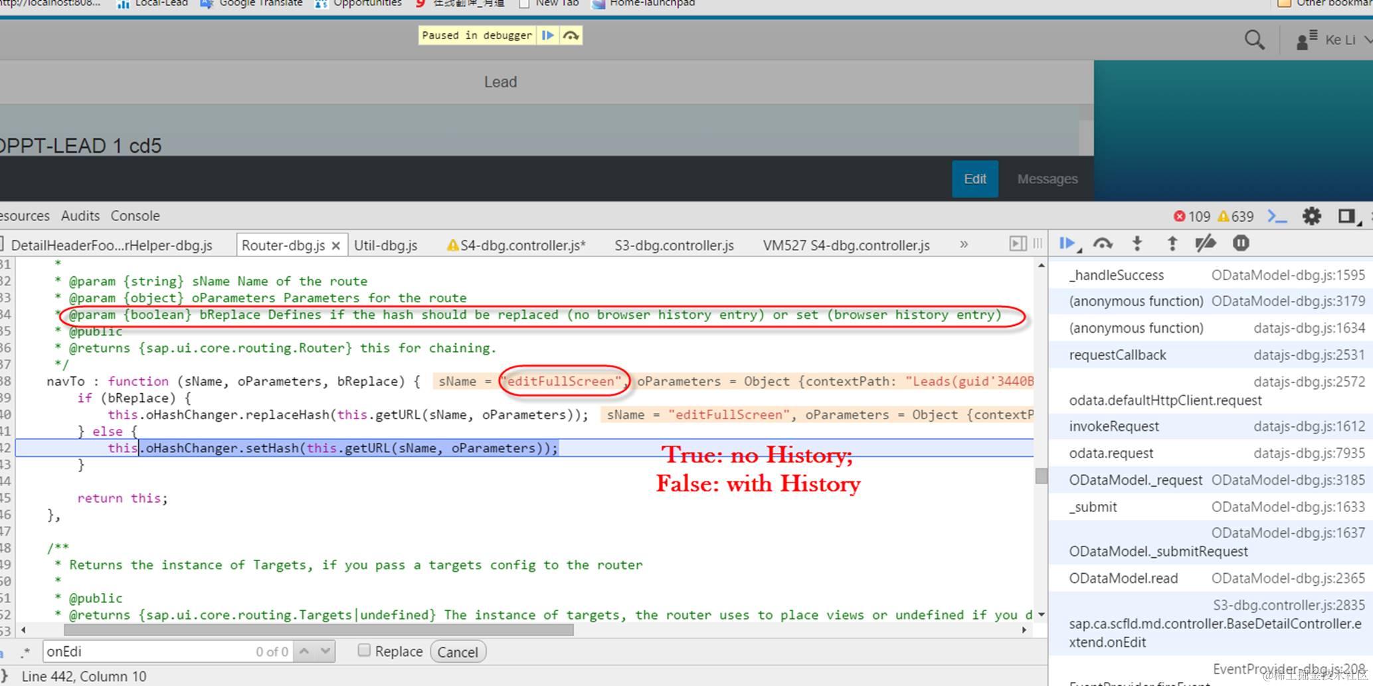Toggle regex search option

coord(25,651)
